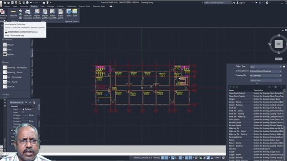Toggle MODEL space button in status bar
This screenshot has width=287, height=161.
pyautogui.click(x=157, y=158)
